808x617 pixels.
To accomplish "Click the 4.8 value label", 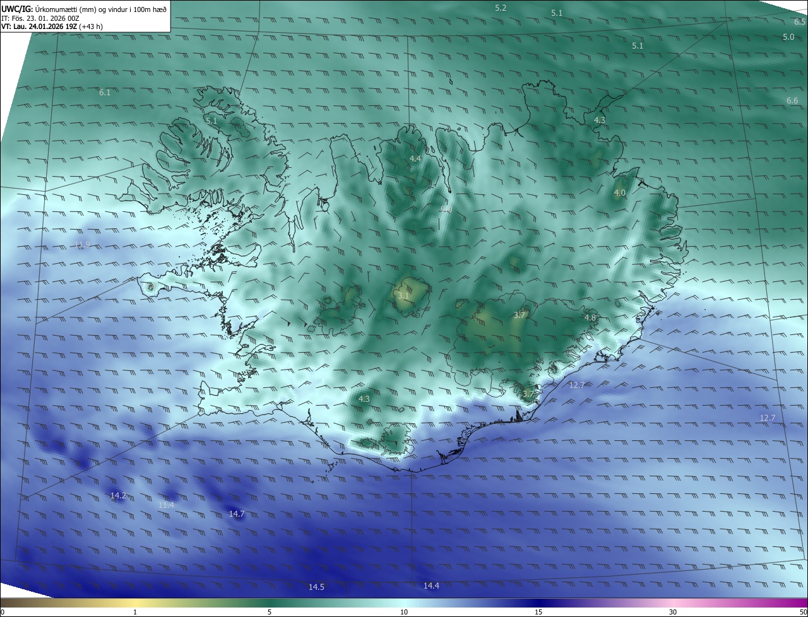I will pos(590,318).
